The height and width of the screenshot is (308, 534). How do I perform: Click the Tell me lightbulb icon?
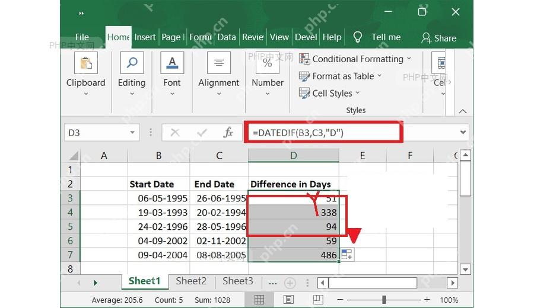tap(357, 37)
